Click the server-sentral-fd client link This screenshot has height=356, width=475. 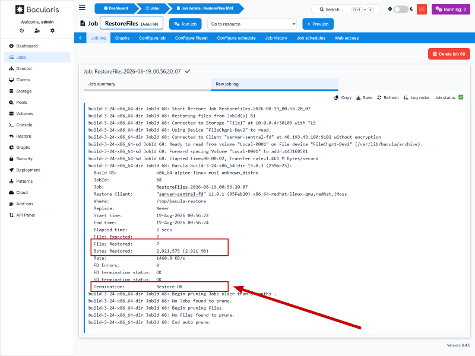181,194
